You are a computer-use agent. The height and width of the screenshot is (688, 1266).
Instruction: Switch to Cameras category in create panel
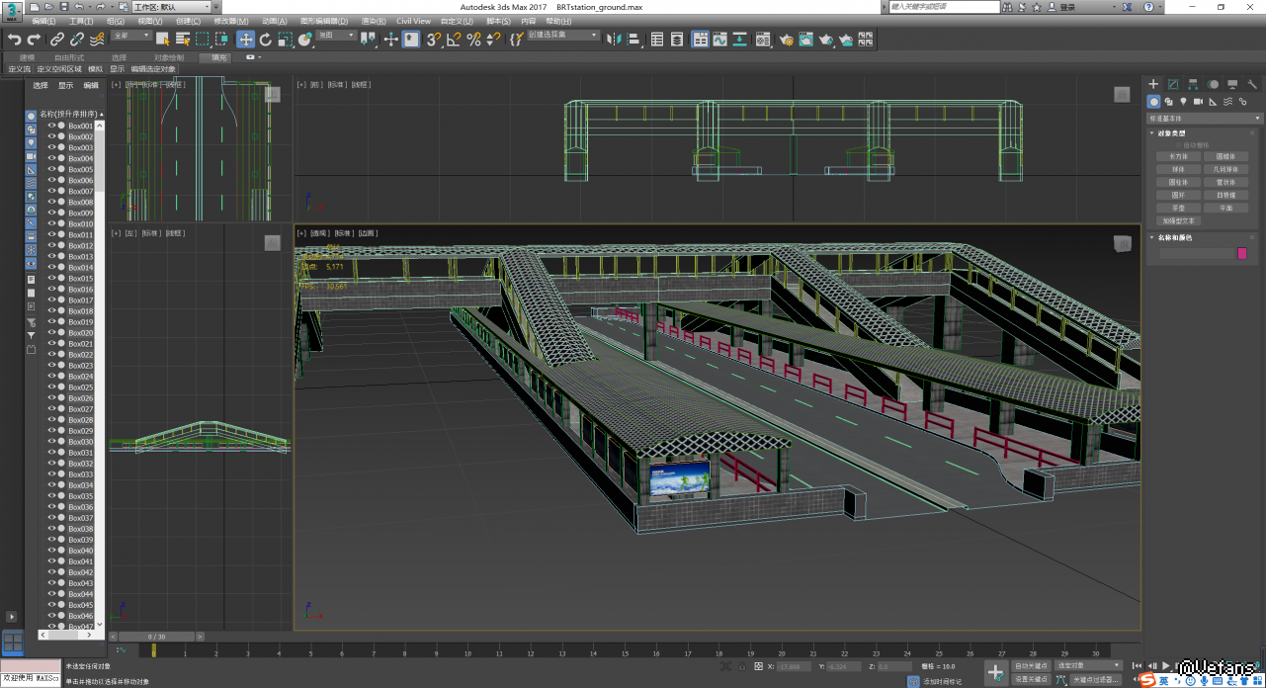point(1198,102)
